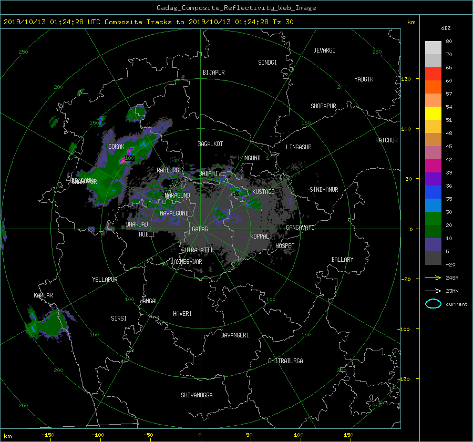Click the 'dBZ' legend heading
The width and height of the screenshot is (473, 442).
point(446,28)
